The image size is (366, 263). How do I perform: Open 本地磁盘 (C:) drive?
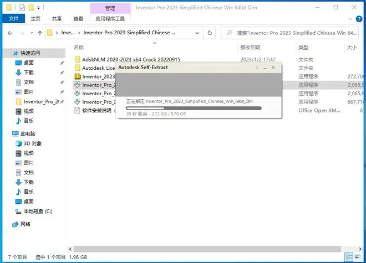coord(38,212)
